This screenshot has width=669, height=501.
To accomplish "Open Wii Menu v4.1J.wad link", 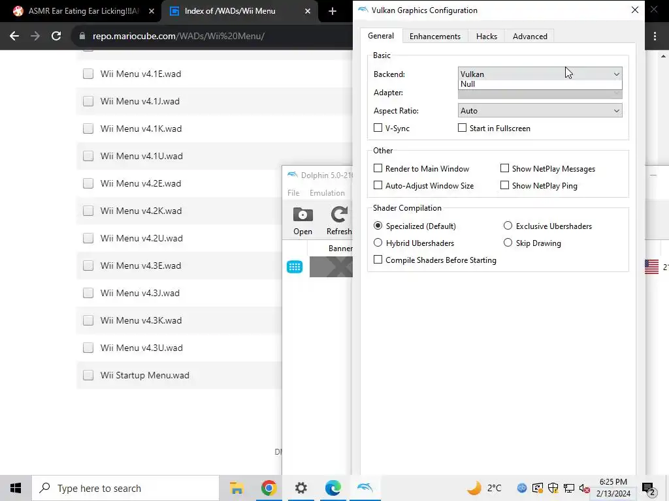I will tap(140, 101).
